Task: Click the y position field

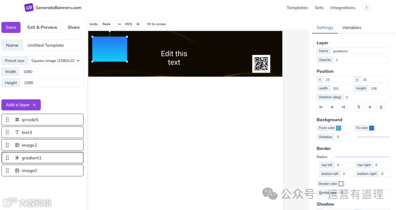Action: pos(375,80)
